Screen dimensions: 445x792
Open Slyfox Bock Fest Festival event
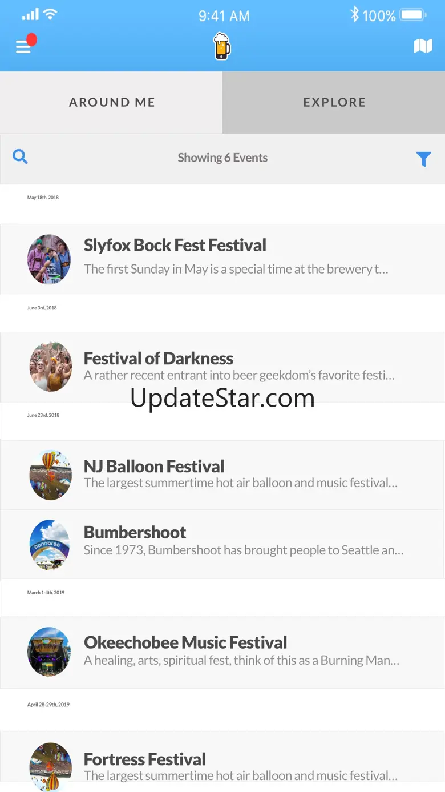pos(175,246)
